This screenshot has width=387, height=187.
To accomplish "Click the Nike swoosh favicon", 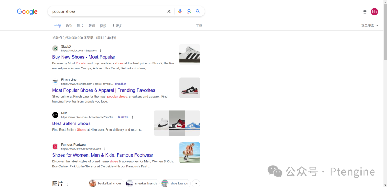I will pos(55,115).
